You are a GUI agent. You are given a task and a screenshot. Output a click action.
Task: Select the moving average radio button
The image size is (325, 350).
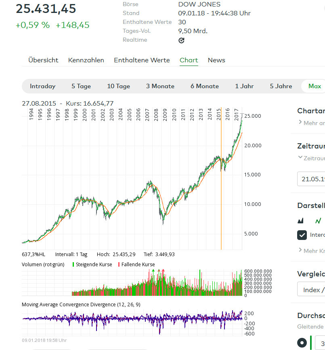pyautogui.click(x=302, y=343)
